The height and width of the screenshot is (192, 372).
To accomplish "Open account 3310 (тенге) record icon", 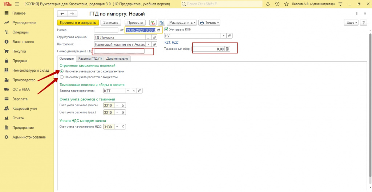I will pyautogui.click(x=123, y=105).
